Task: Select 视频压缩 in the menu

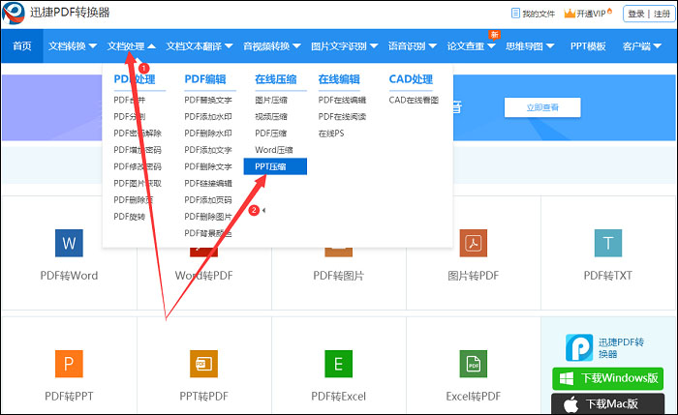Action: [271, 117]
